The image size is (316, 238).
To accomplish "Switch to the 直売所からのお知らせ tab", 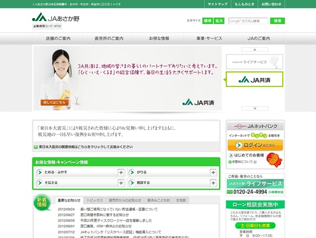I will 125,200.
